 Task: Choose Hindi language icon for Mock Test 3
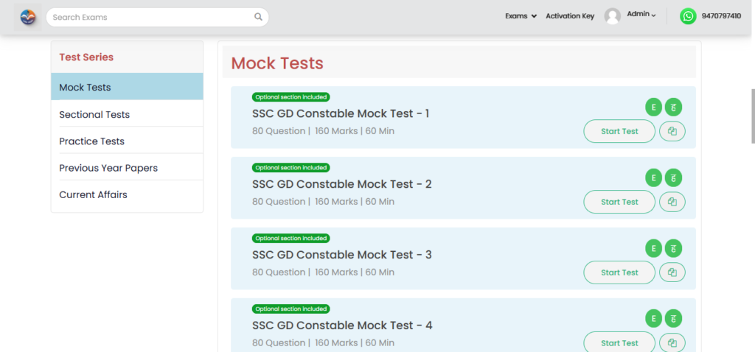click(673, 248)
